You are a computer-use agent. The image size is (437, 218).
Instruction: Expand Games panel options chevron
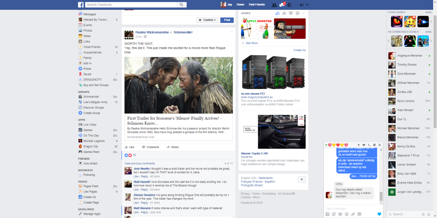pos(303,13)
